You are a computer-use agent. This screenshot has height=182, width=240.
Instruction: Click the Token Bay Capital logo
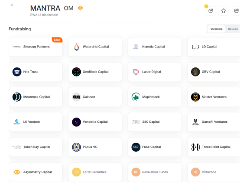click(x=17, y=147)
